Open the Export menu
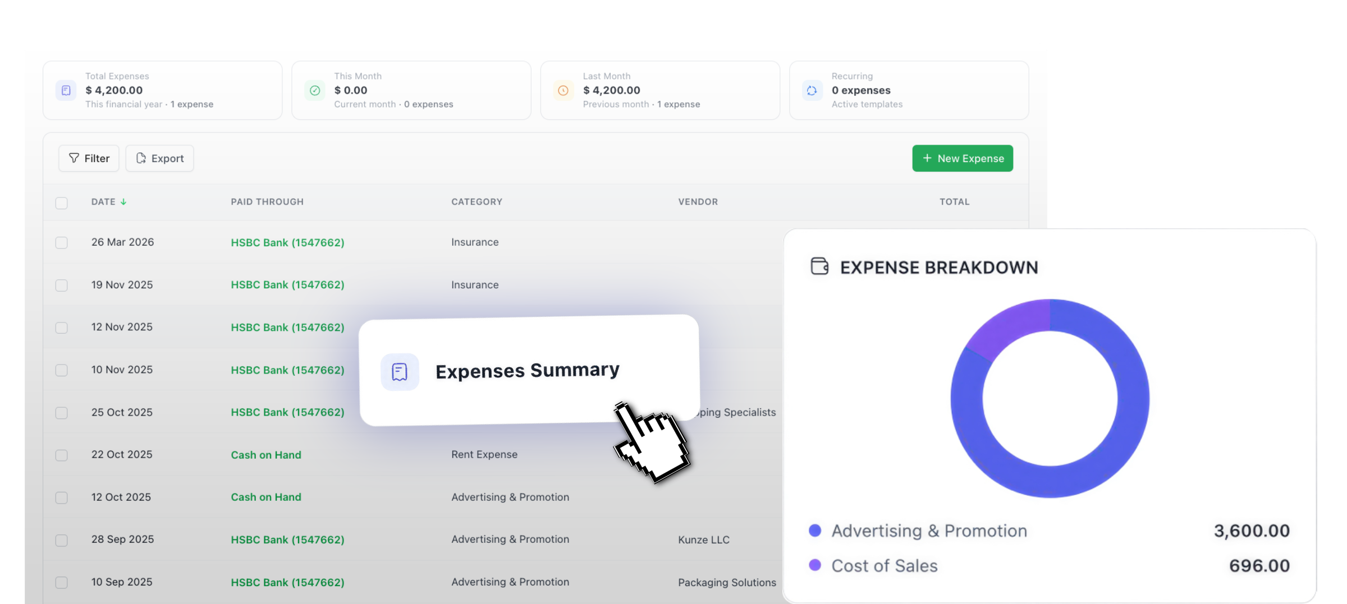1347x604 pixels. (160, 158)
